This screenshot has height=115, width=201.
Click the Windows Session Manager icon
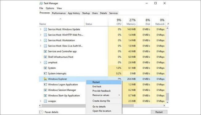coord(45,90)
